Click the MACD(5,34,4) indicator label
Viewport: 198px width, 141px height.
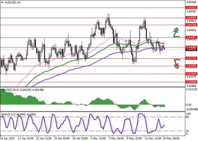pos(10,90)
